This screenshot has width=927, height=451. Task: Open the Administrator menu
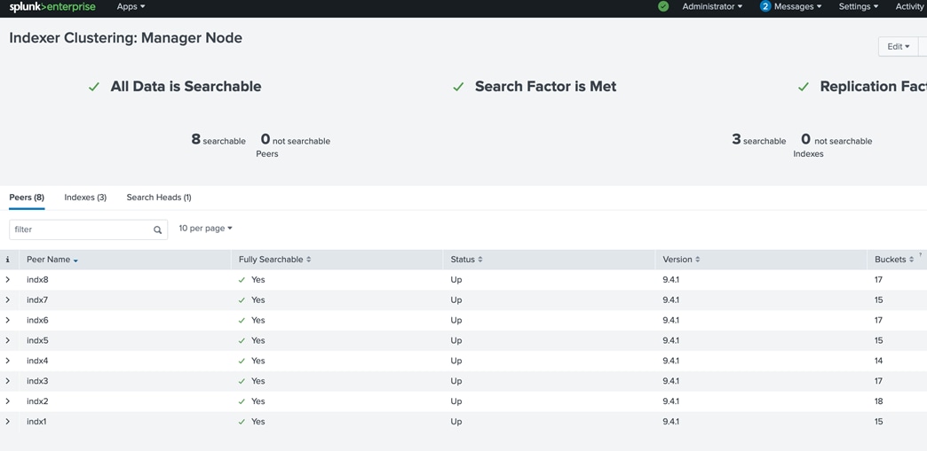pyautogui.click(x=712, y=6)
